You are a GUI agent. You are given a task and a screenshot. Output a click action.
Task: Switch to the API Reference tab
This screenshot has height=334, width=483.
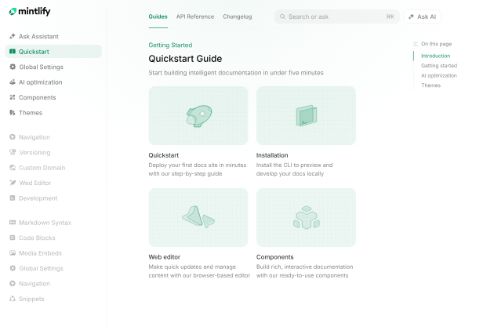coord(195,16)
